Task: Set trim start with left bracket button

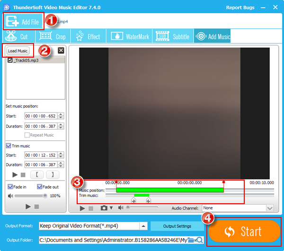Action: (37, 175)
